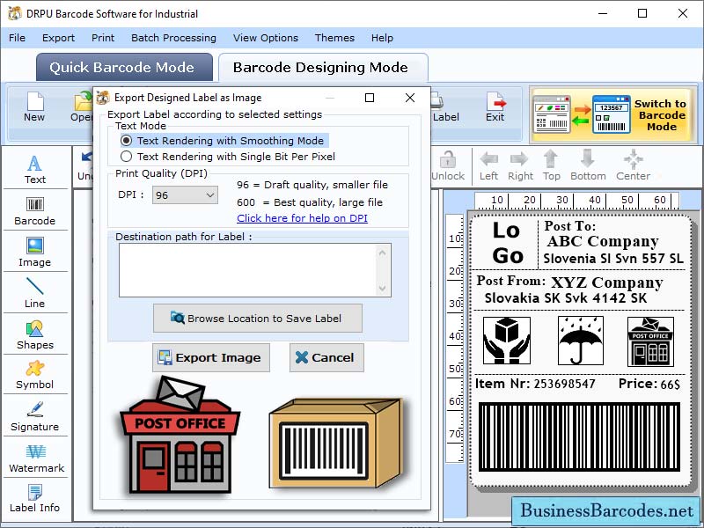
Task: Open the Barcode tool
Action: (x=35, y=211)
